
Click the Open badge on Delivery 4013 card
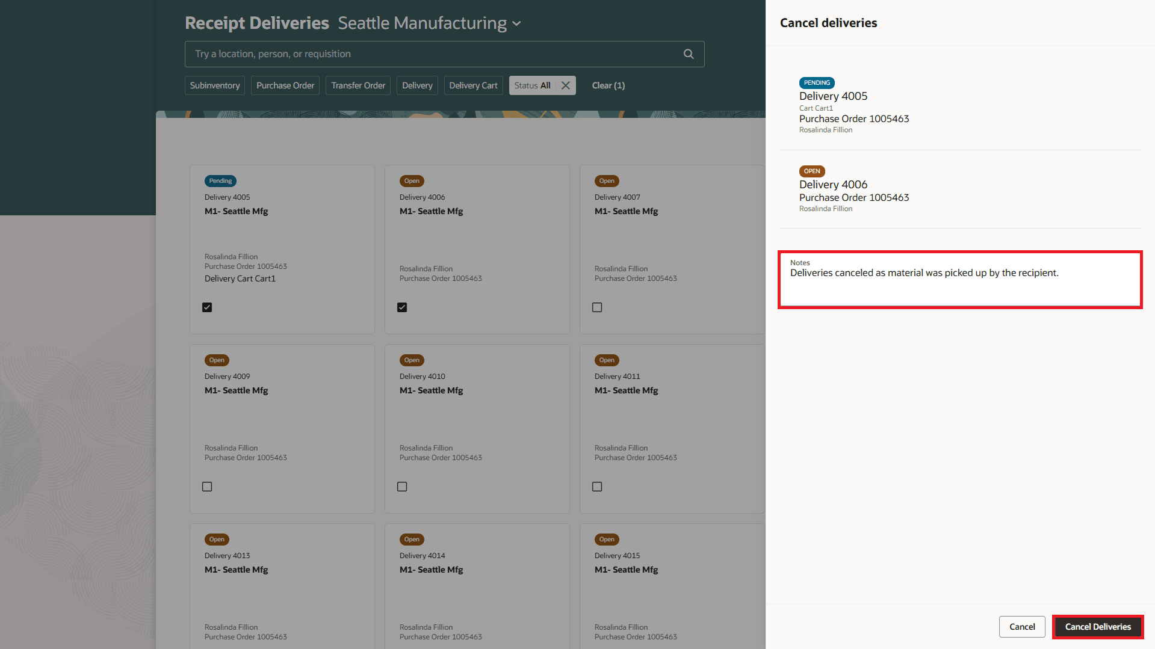point(217,540)
